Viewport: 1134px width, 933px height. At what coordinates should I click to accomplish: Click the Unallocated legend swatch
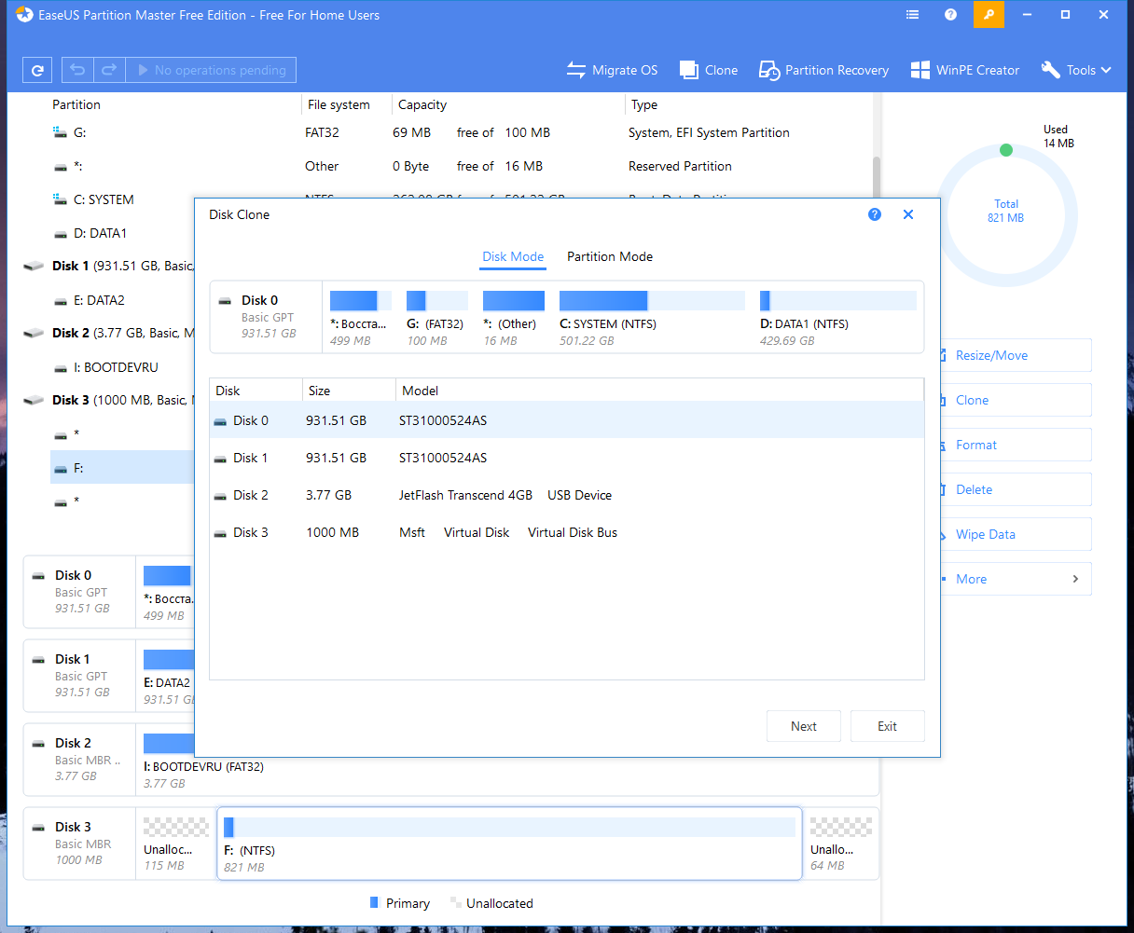pos(456,902)
